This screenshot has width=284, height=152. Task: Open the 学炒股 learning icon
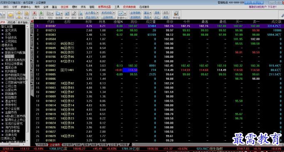[176, 13]
